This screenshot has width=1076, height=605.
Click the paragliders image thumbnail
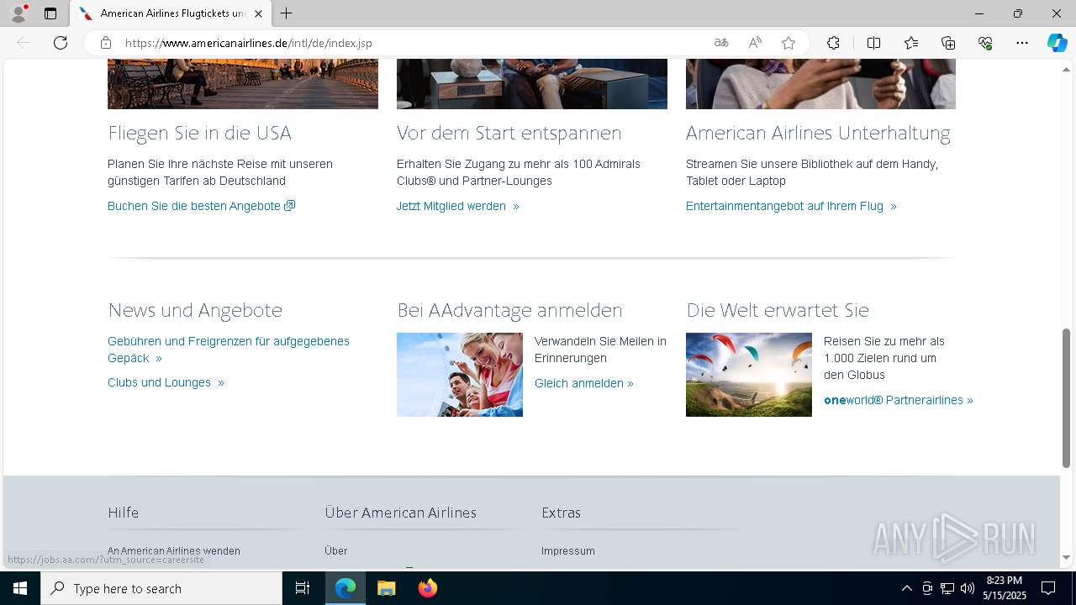point(749,375)
